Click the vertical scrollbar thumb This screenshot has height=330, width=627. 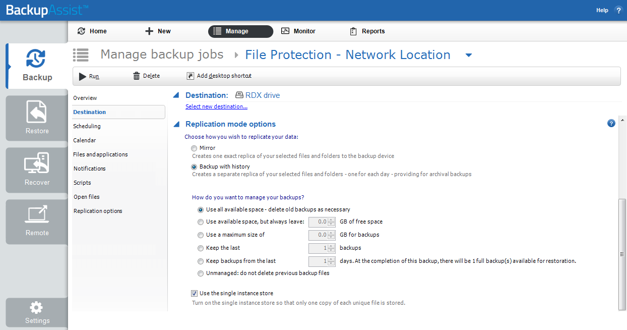click(x=622, y=254)
